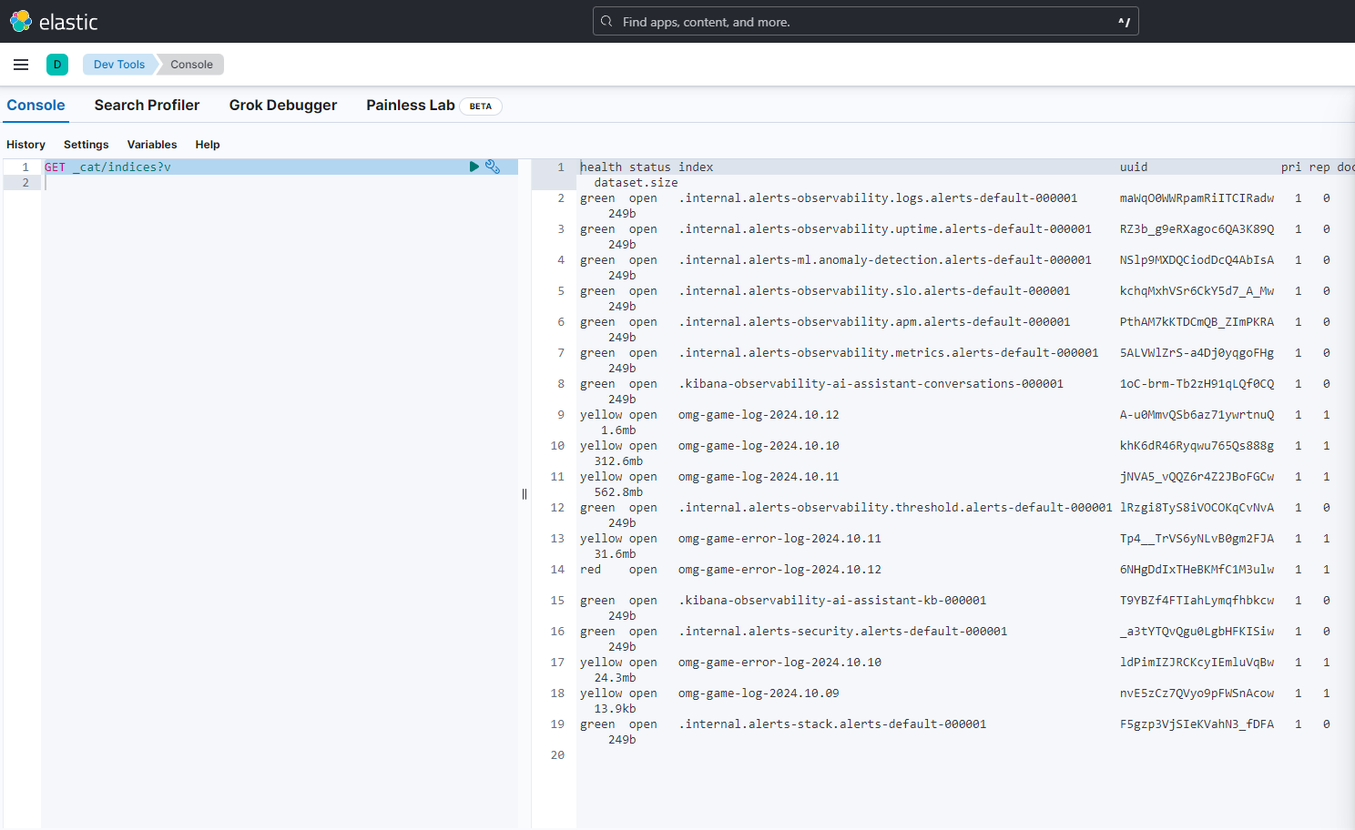Click the Dev Tools breadcrumb
Image resolution: width=1355 pixels, height=830 pixels.
118,65
